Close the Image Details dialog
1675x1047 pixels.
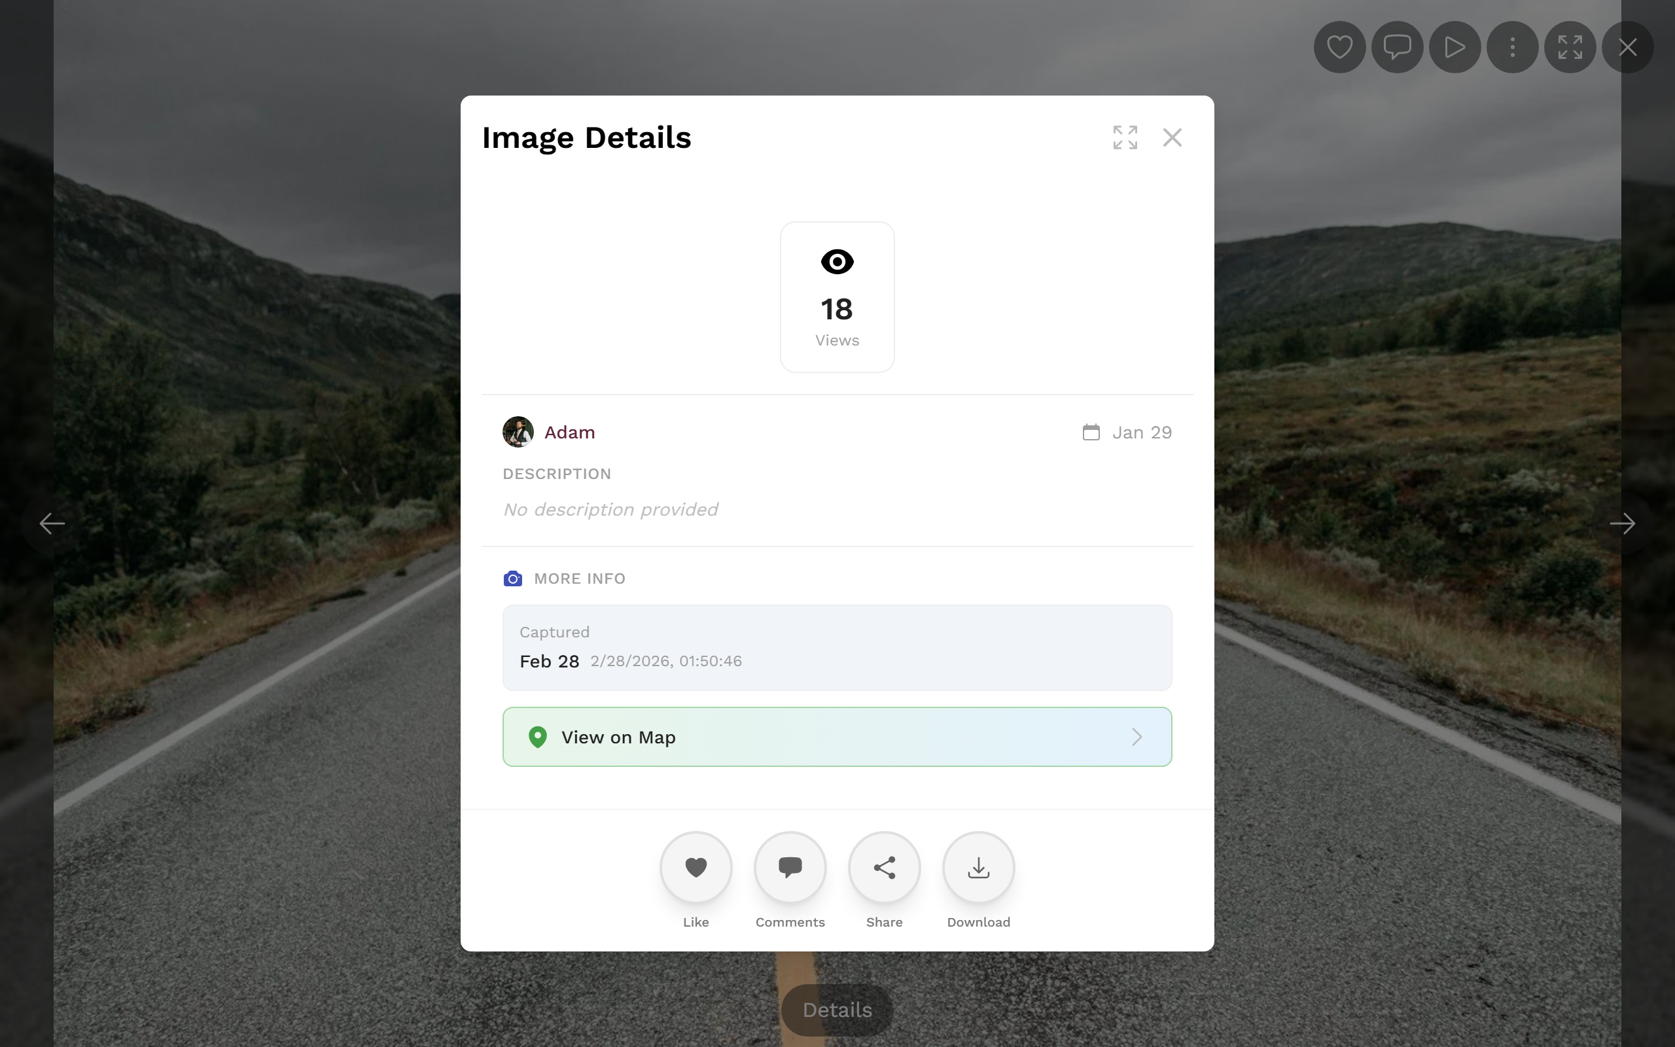pos(1172,137)
